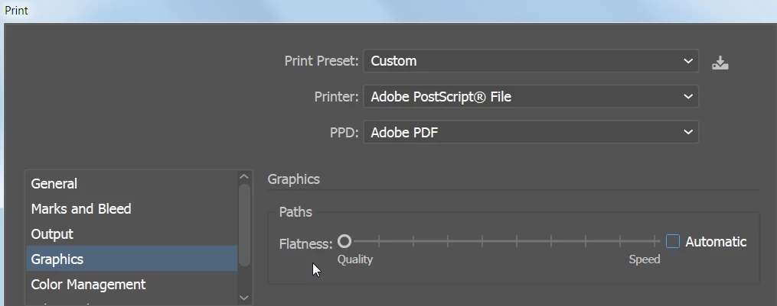The image size is (777, 306).
Task: Click the Speed label under the slider
Action: pyautogui.click(x=644, y=259)
